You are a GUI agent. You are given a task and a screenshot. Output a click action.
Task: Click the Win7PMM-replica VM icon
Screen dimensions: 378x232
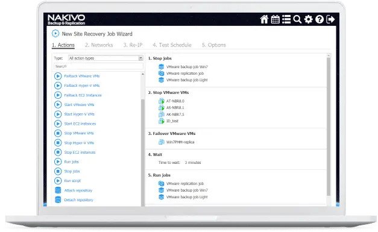tap(162, 142)
